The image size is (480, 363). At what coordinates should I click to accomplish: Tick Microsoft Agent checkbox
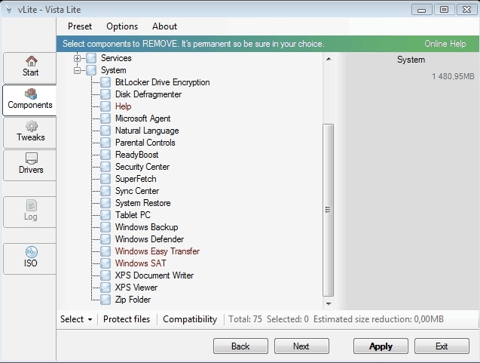coord(105,118)
